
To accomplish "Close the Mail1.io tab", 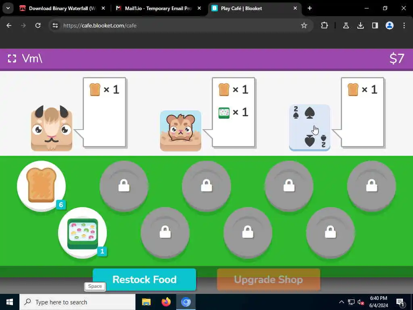I will point(199,8).
